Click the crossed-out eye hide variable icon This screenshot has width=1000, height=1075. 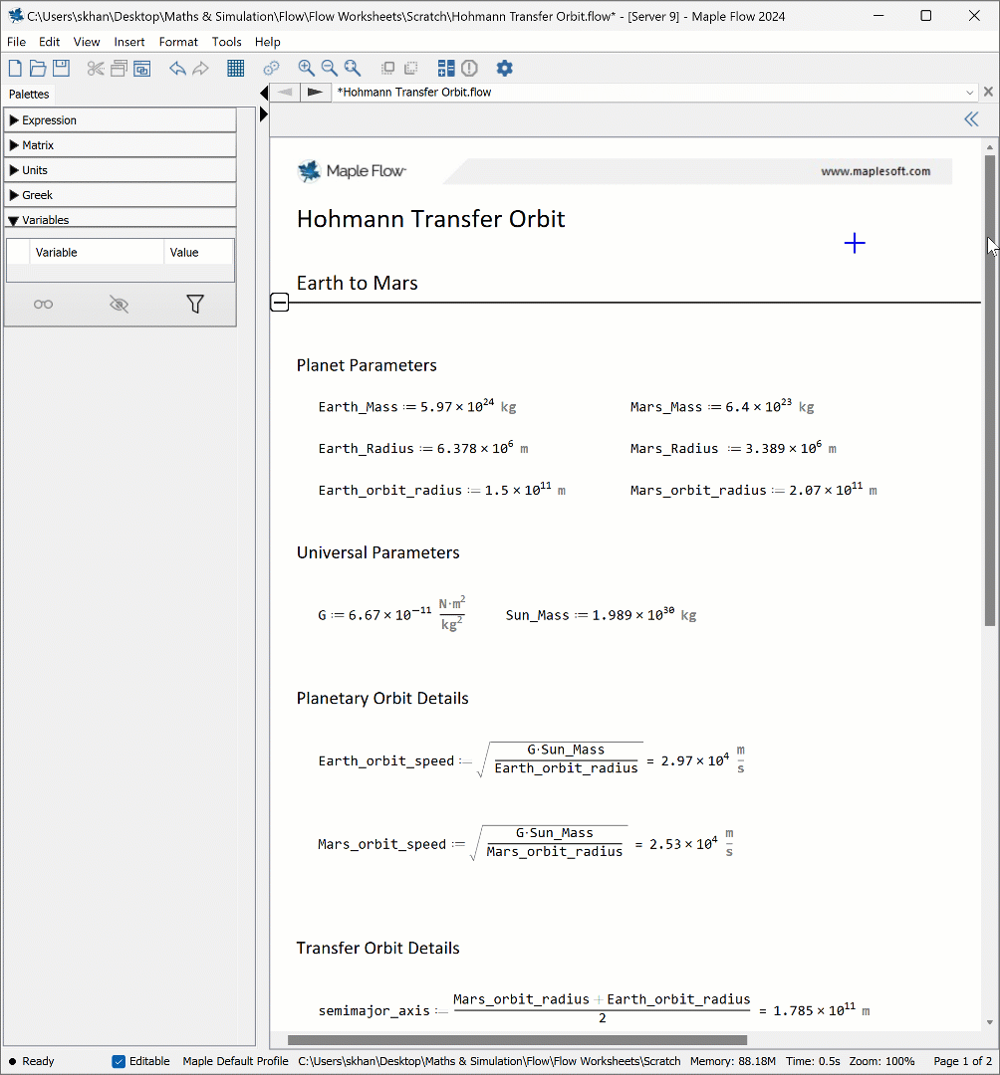coord(120,305)
